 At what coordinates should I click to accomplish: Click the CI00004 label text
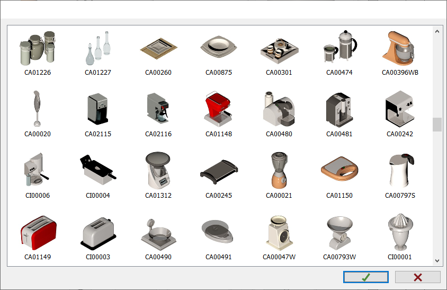[x=98, y=196]
